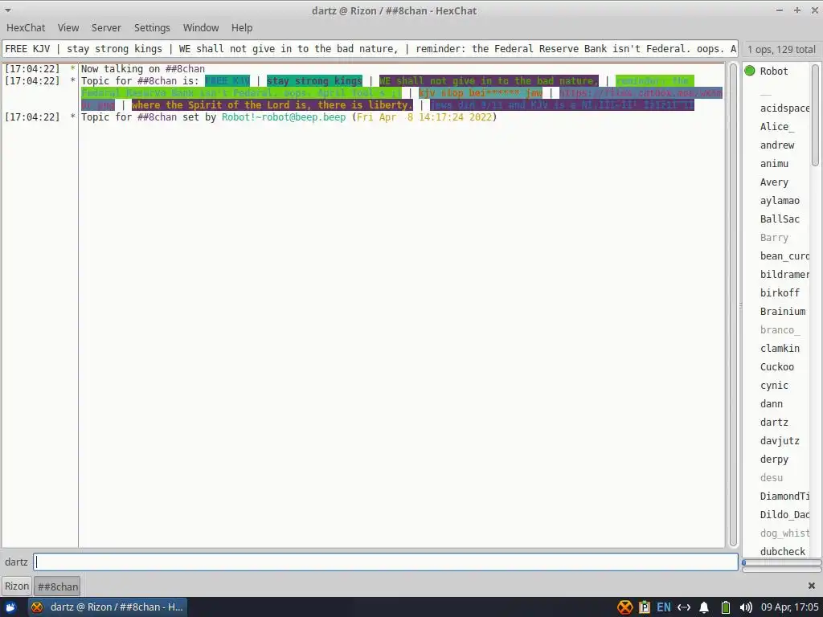
Task: Open the Server menu
Action: [106, 28]
